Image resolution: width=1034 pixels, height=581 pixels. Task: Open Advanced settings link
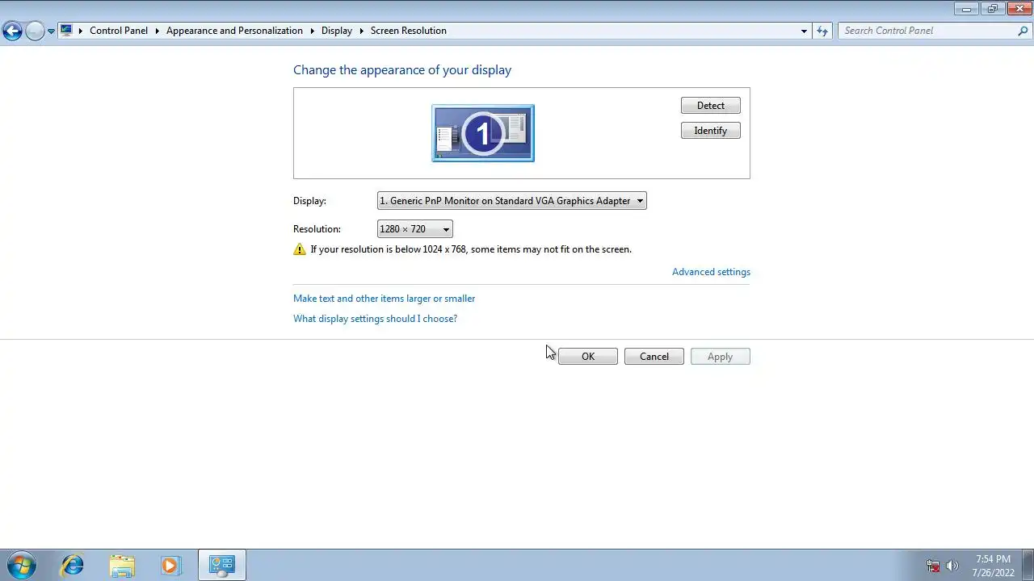pyautogui.click(x=711, y=272)
